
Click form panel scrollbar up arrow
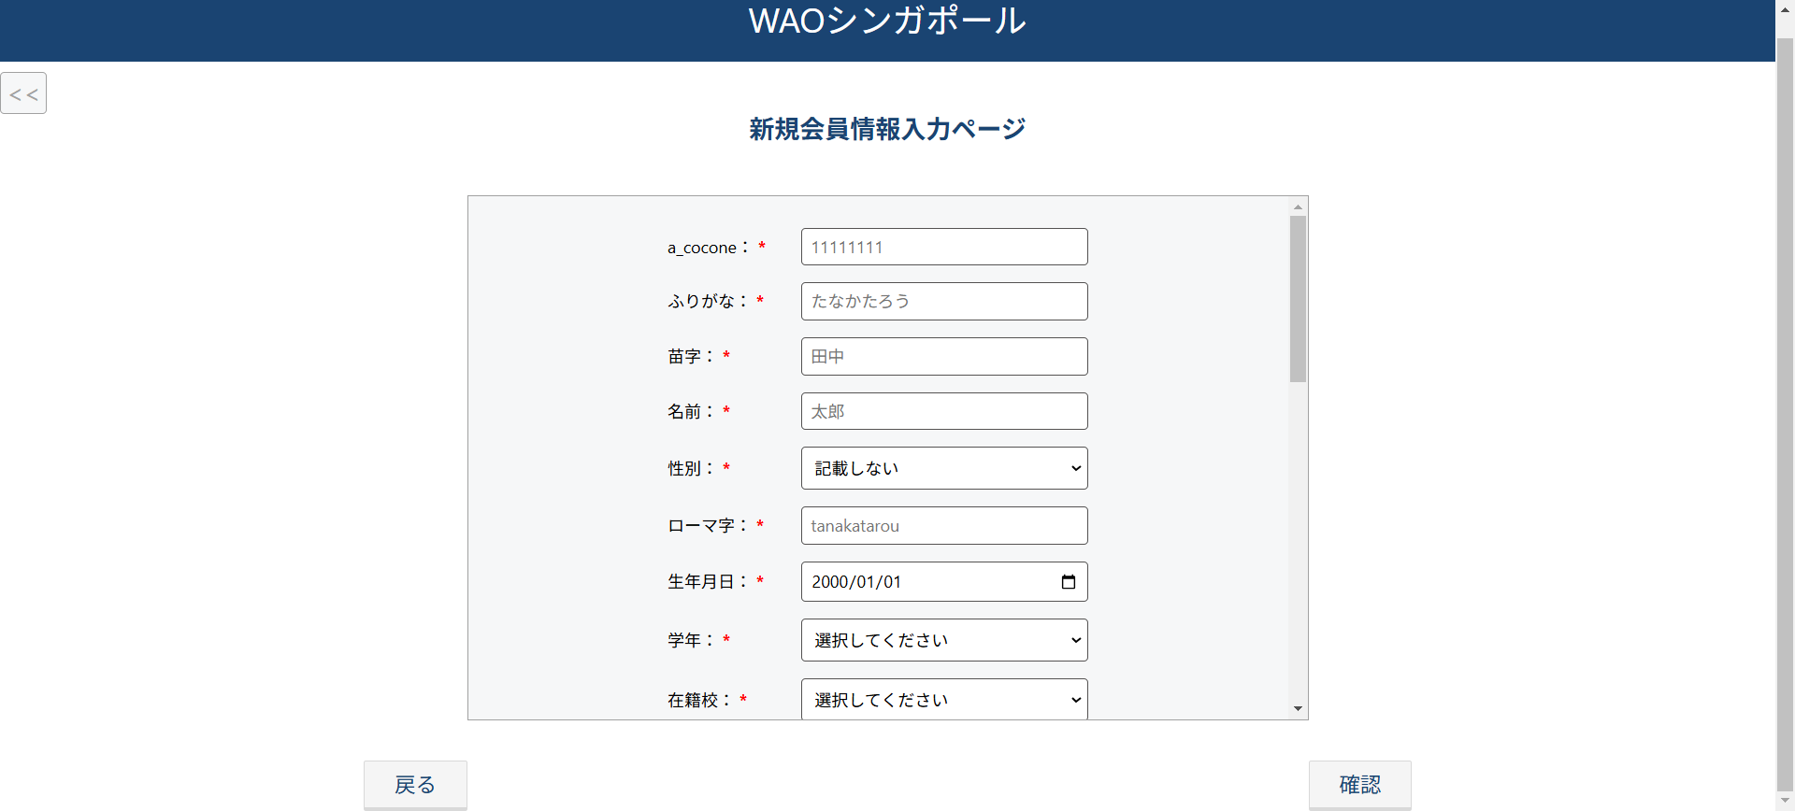point(1298,206)
